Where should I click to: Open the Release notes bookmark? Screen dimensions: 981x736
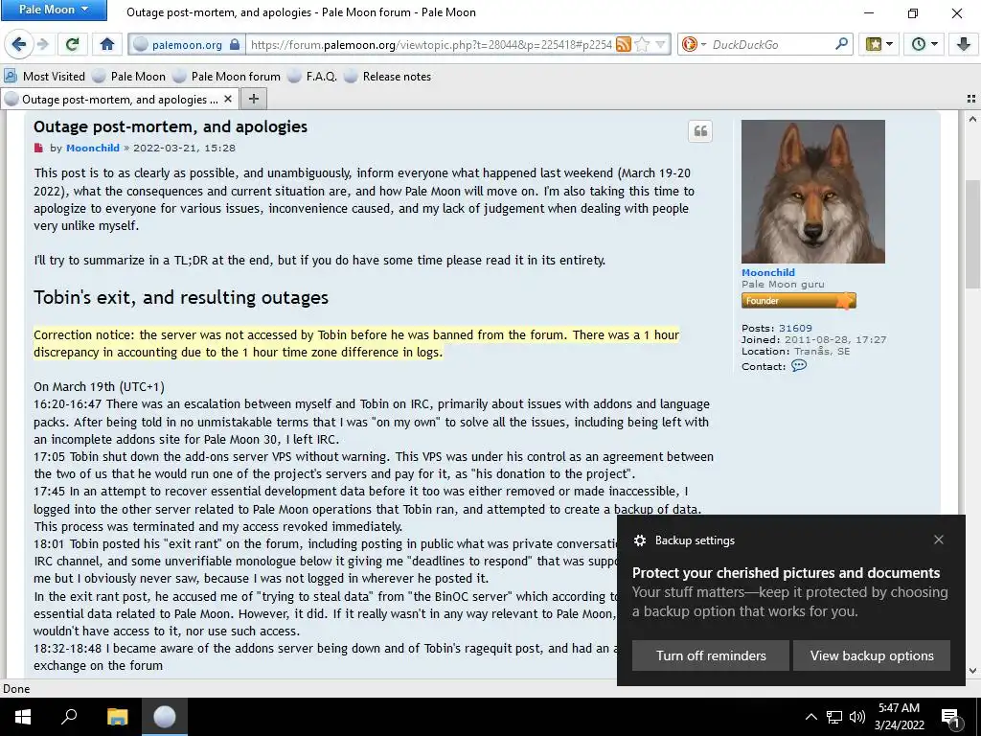coord(388,77)
